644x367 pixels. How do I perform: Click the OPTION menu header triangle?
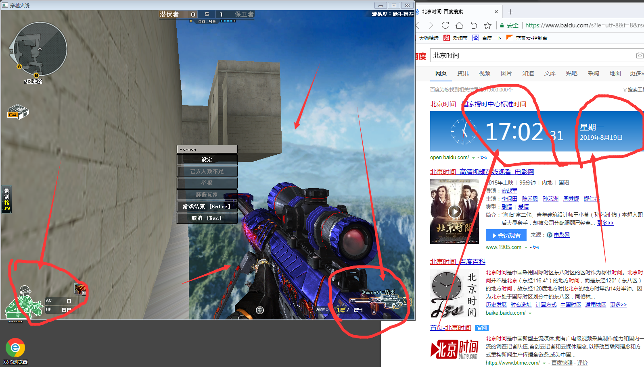click(181, 149)
